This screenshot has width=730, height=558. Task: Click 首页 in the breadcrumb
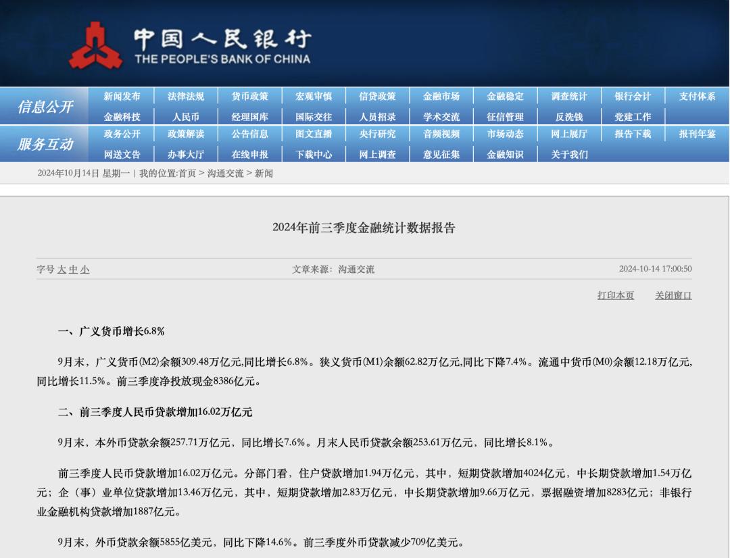(x=187, y=174)
